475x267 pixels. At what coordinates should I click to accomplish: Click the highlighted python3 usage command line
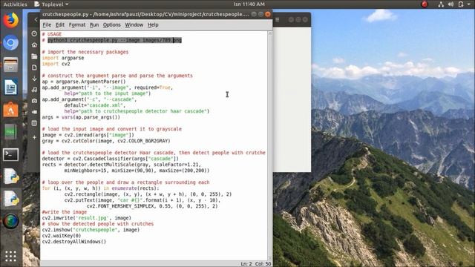pyautogui.click(x=114, y=40)
